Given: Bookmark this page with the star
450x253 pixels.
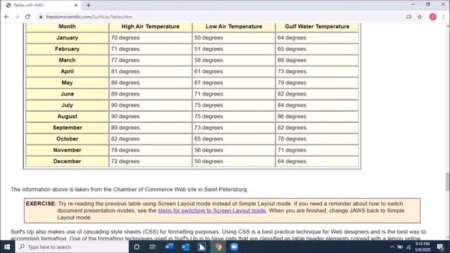Looking at the screenshot, I should click(420, 17).
